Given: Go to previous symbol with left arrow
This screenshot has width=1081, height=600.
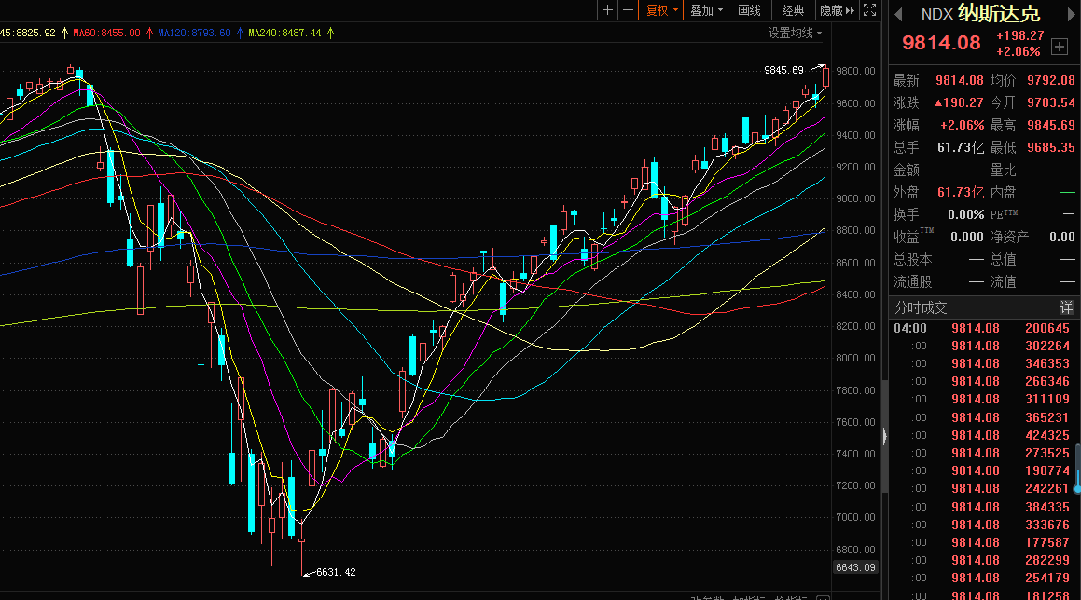Looking at the screenshot, I should pos(899,14).
